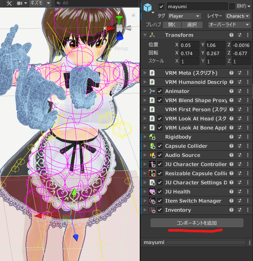Open help for the JU Health component
The height and width of the screenshot is (261, 253).
pyautogui.click(x=231, y=192)
